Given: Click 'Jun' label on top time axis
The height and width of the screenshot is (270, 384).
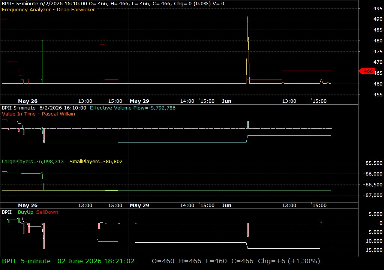Looking at the screenshot, I should pyautogui.click(x=226, y=101).
